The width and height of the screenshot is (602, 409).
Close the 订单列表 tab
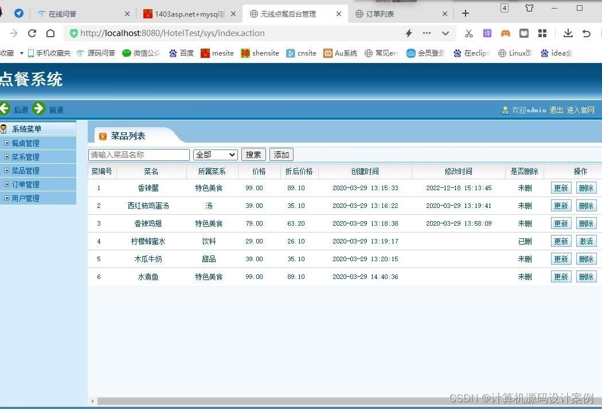click(x=444, y=14)
